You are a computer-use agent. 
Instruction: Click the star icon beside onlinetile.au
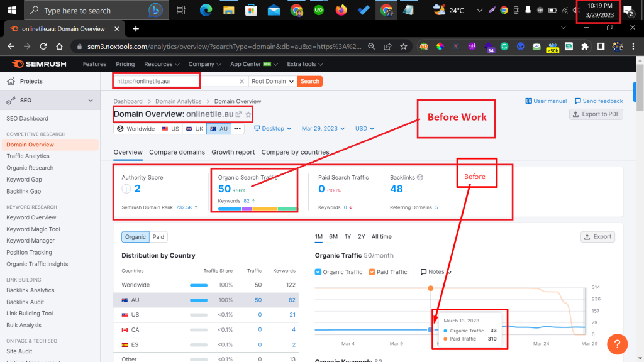click(248, 114)
